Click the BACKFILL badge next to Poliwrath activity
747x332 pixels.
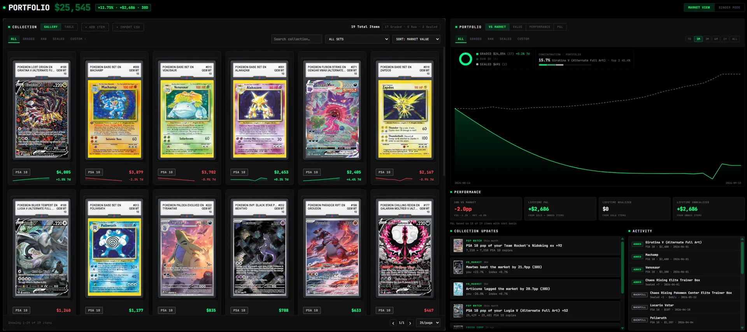pyautogui.click(x=640, y=320)
